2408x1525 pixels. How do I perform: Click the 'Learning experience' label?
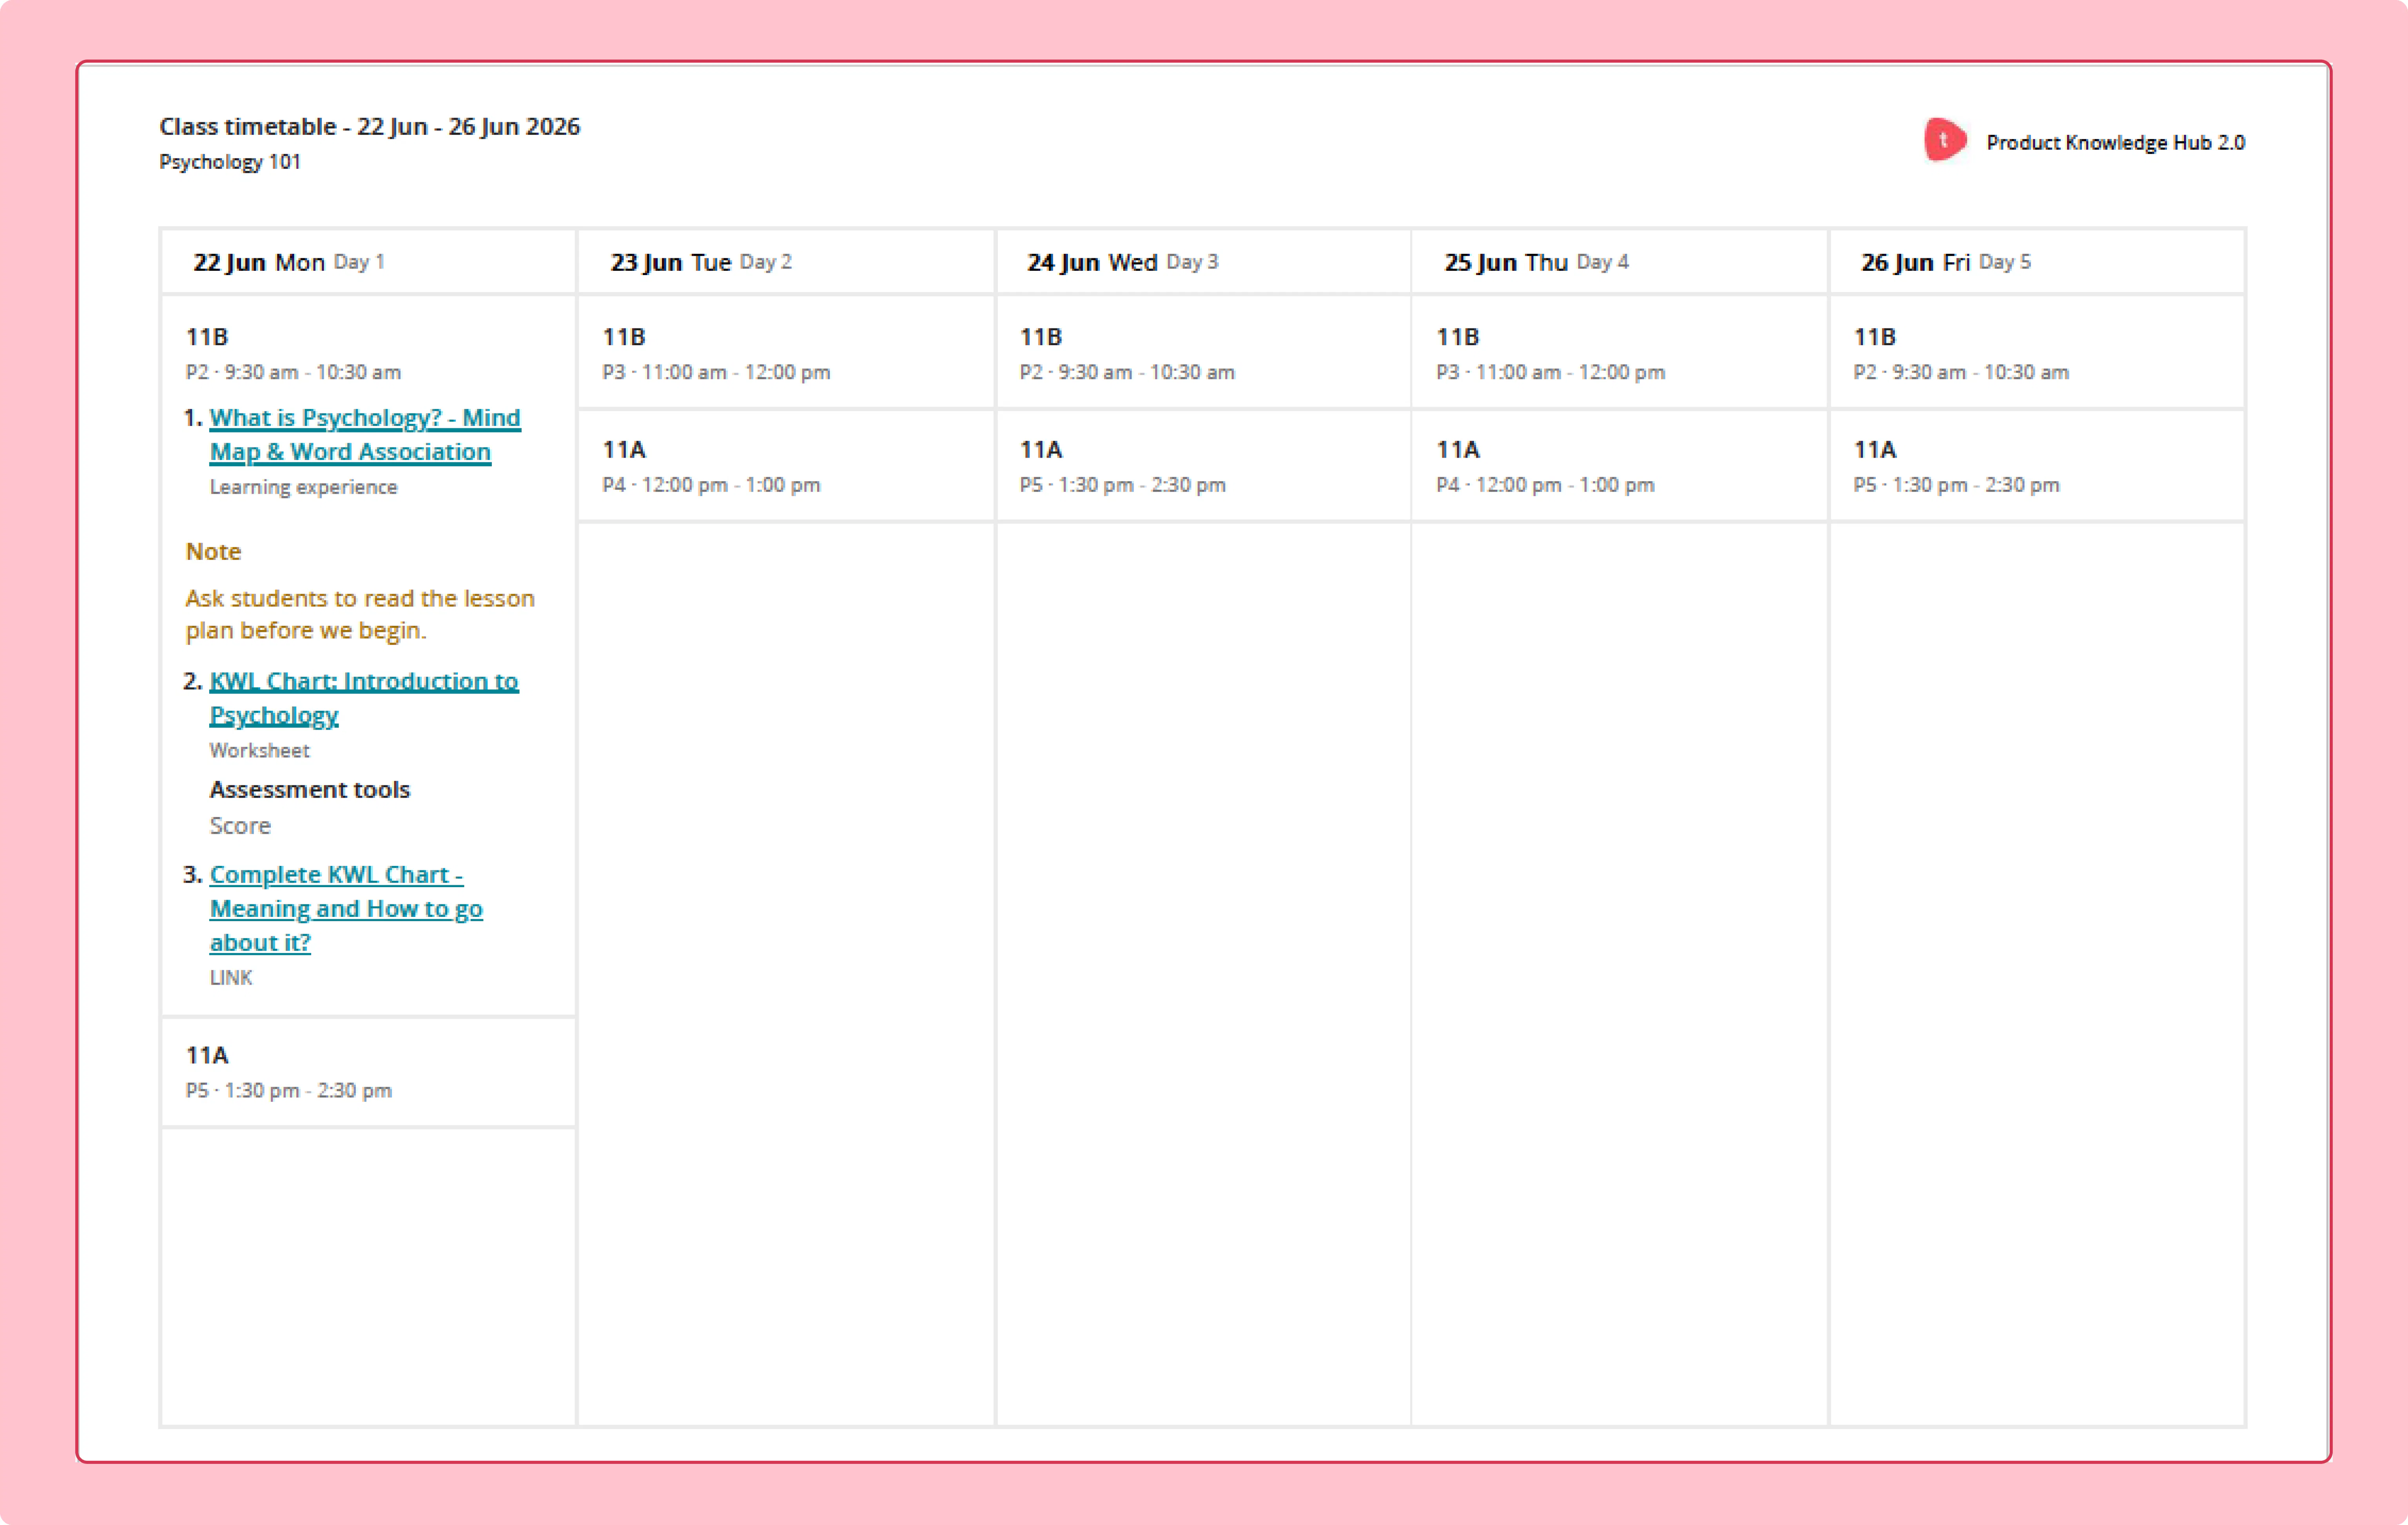click(303, 487)
